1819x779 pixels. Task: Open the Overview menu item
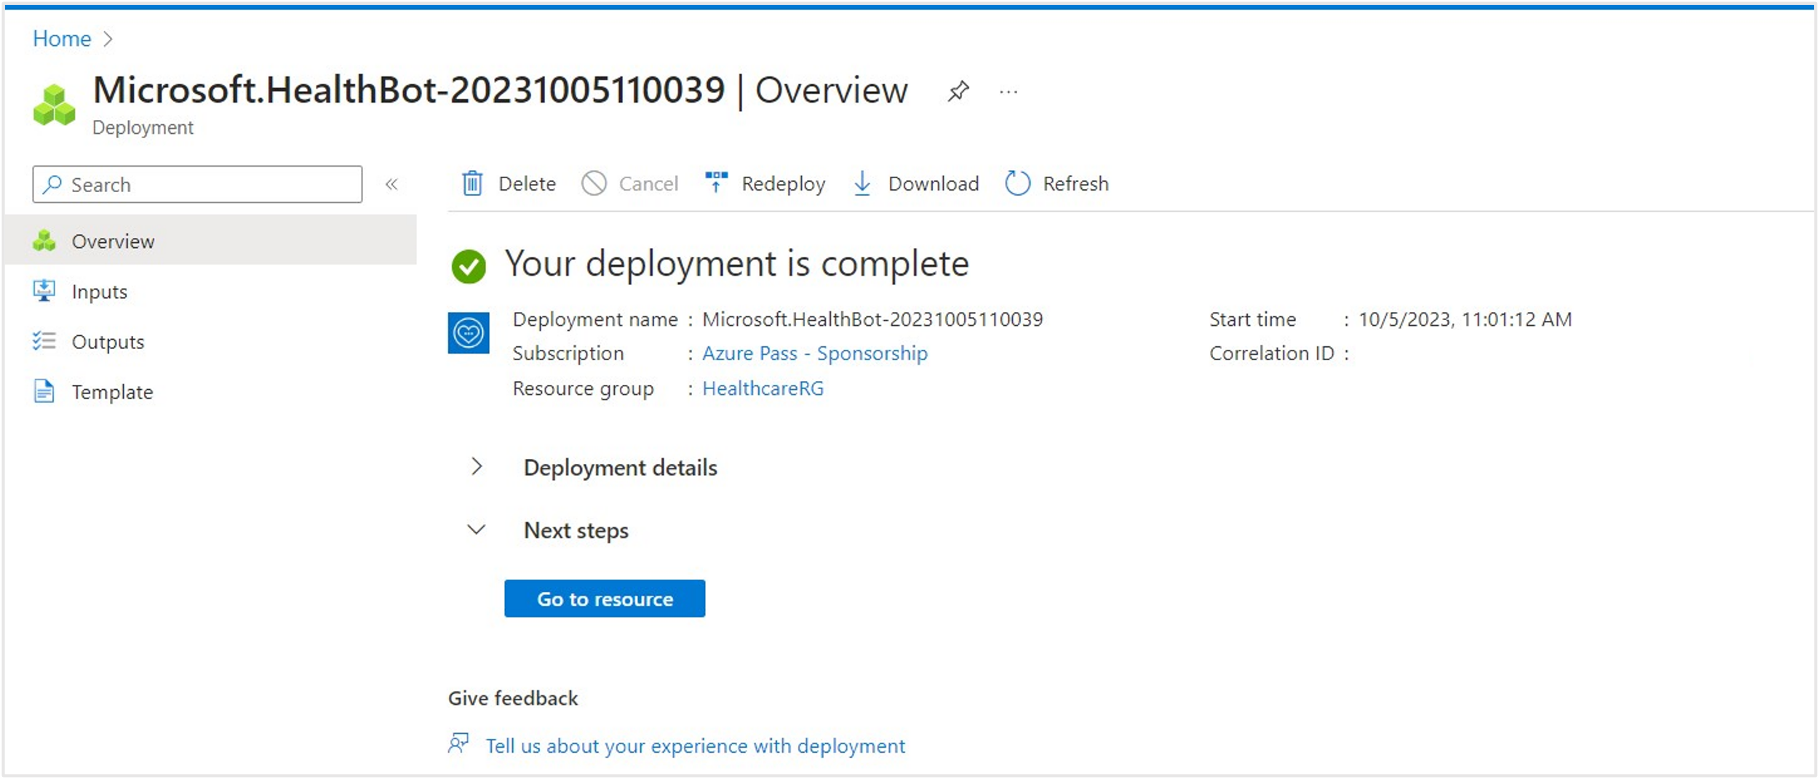pyautogui.click(x=211, y=240)
